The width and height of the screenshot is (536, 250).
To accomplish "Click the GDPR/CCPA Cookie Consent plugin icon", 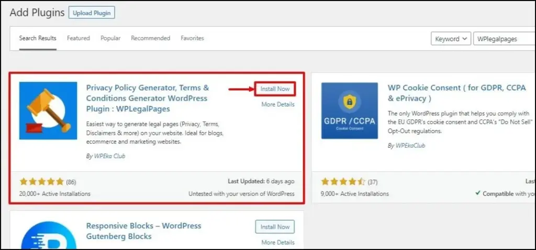I will pyautogui.click(x=349, y=110).
